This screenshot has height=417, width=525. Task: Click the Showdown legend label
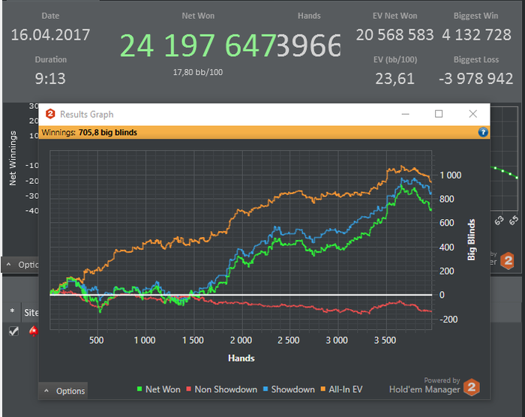293,389
